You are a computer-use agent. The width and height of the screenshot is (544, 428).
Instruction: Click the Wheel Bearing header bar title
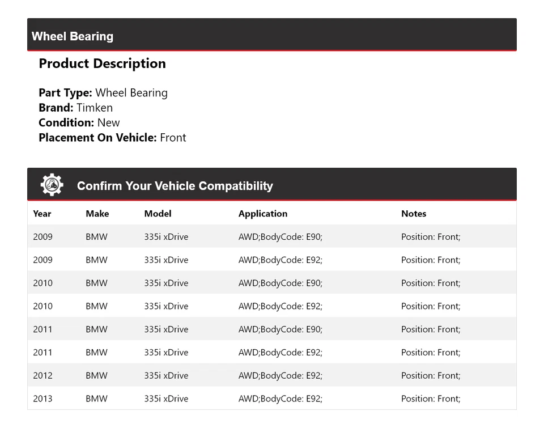73,36
